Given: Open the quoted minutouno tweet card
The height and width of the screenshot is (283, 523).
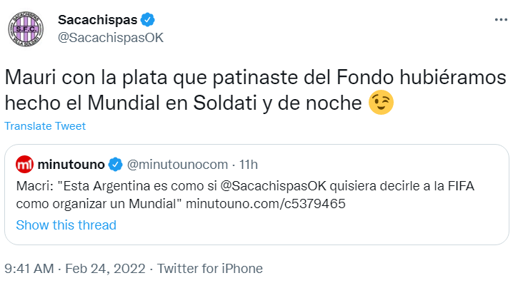Looking at the screenshot, I should (x=256, y=195).
